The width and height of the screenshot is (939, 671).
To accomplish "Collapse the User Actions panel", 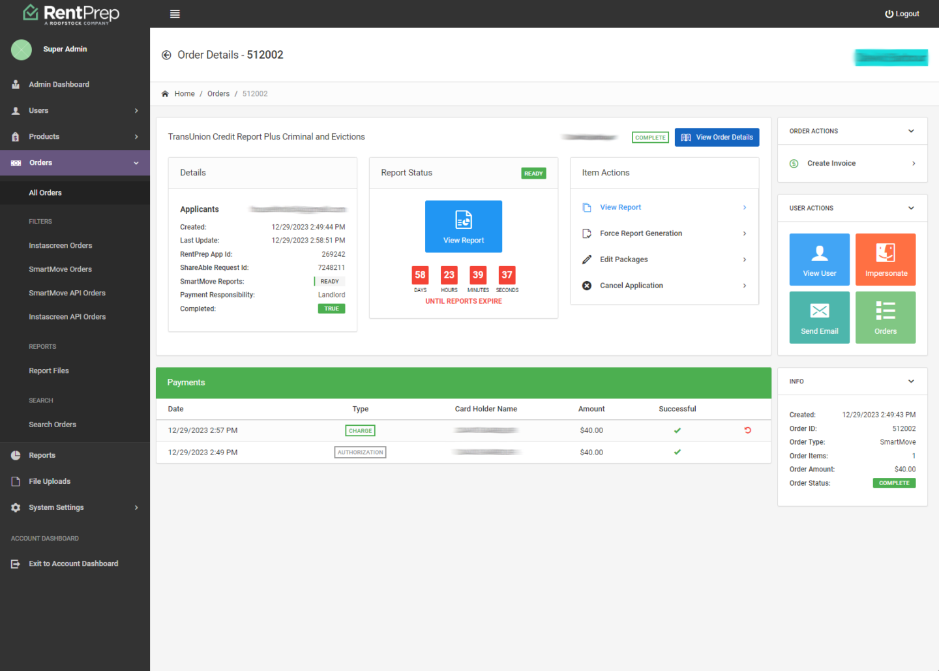I will [x=911, y=208].
